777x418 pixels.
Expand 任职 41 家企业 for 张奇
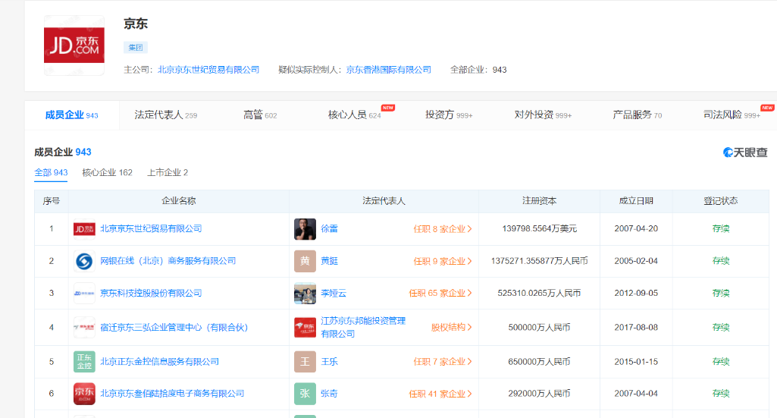click(x=440, y=394)
